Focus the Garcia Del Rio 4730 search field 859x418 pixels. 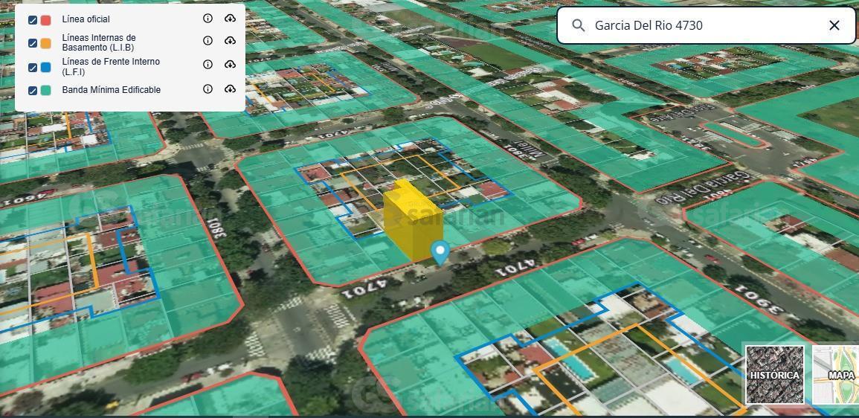[x=706, y=25]
